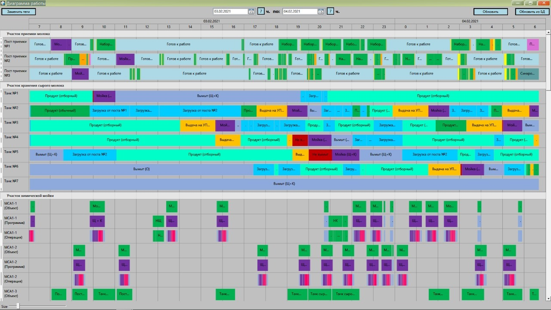Click the Синхро... block on Пост приемки №3
The width and height of the screenshot is (551, 310).
[528, 74]
